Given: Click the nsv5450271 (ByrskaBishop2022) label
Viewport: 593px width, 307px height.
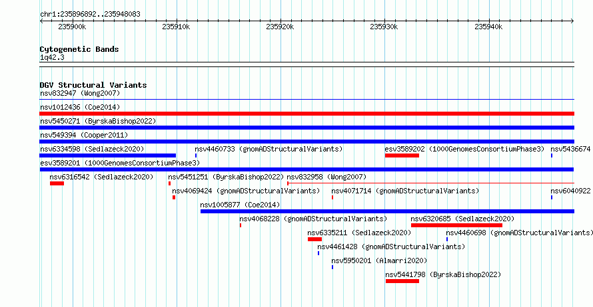Looking at the screenshot, I should 98,121.
